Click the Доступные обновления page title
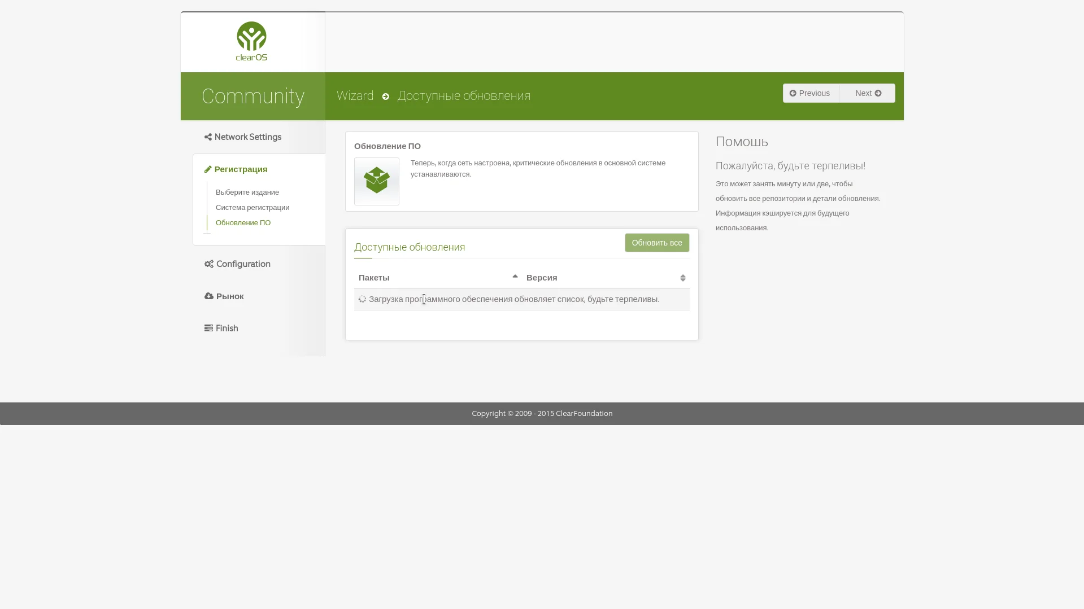 [464, 96]
